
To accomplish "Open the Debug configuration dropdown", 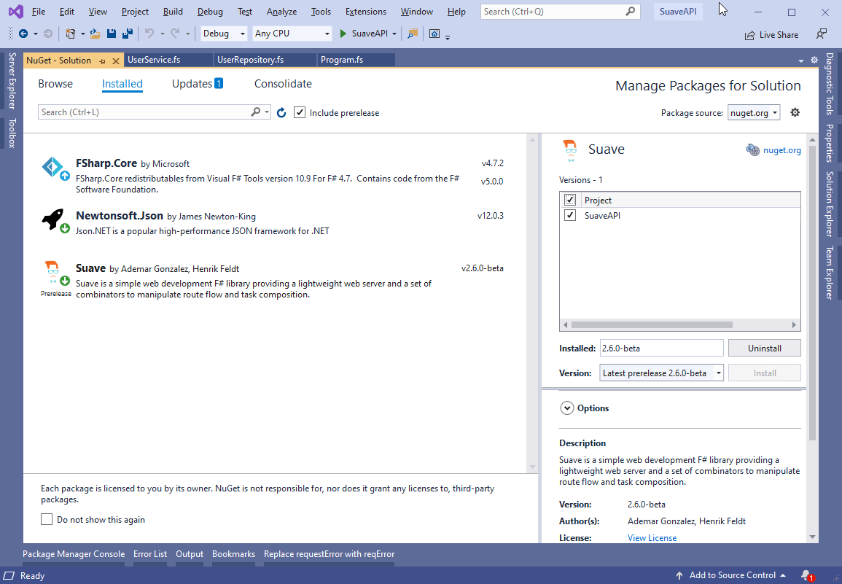I will [x=224, y=34].
